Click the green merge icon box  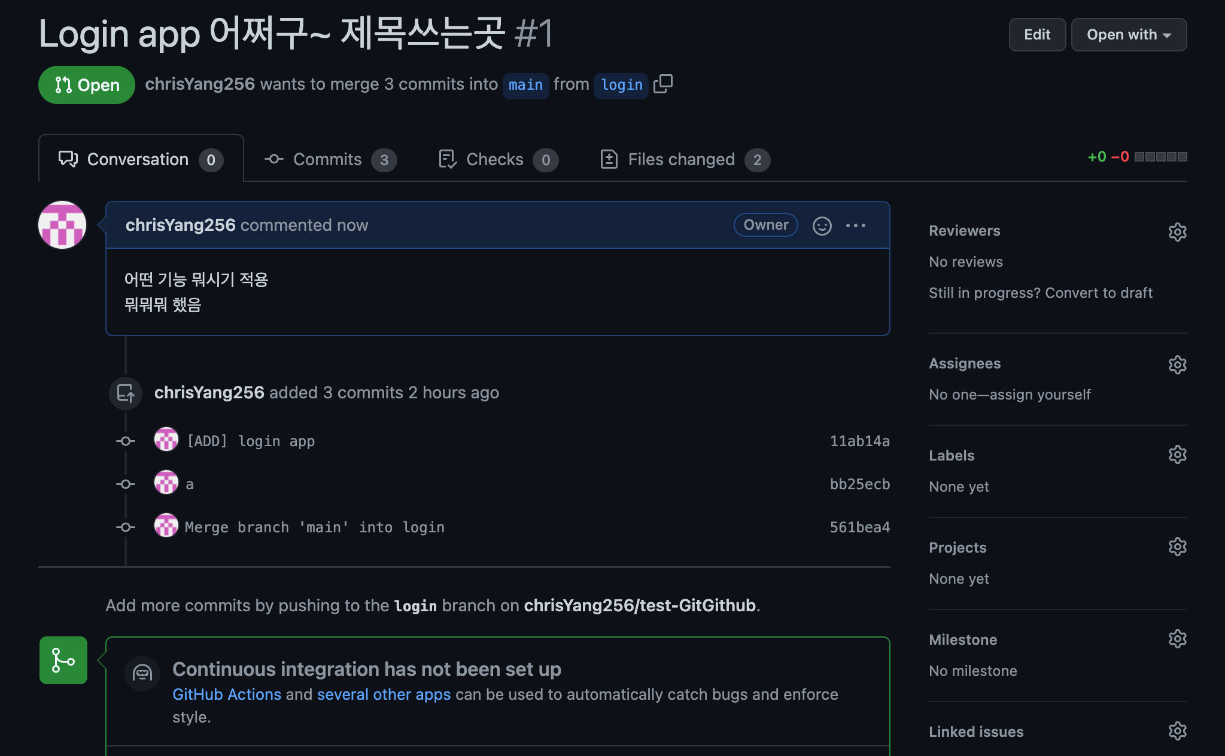point(63,660)
